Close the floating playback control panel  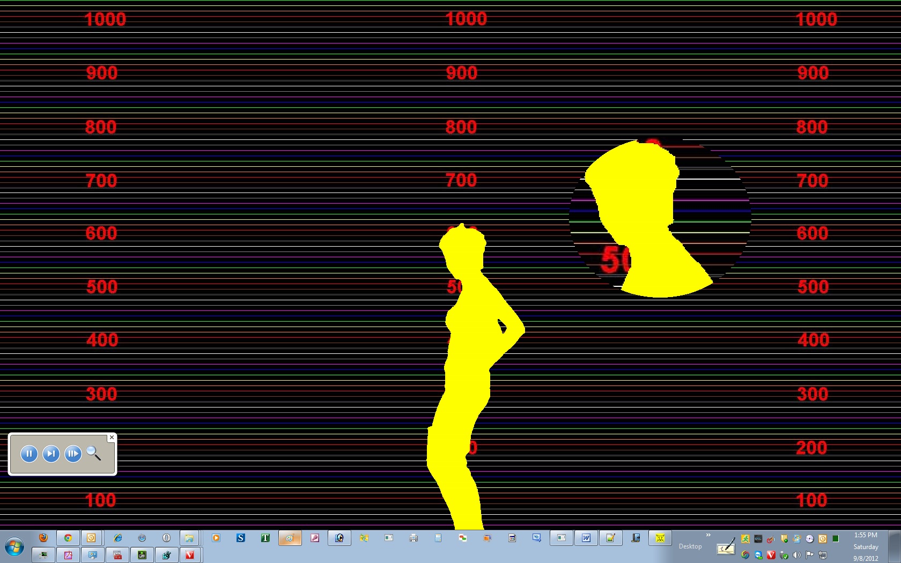coord(112,438)
